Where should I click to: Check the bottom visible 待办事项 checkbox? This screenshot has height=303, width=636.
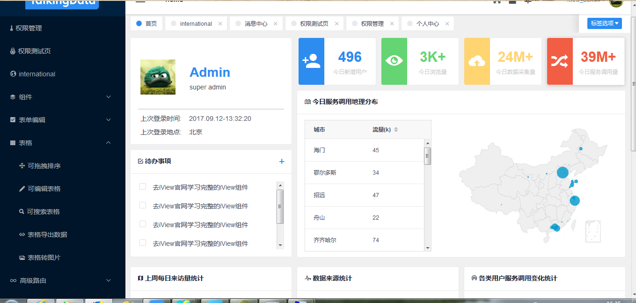coord(143,243)
